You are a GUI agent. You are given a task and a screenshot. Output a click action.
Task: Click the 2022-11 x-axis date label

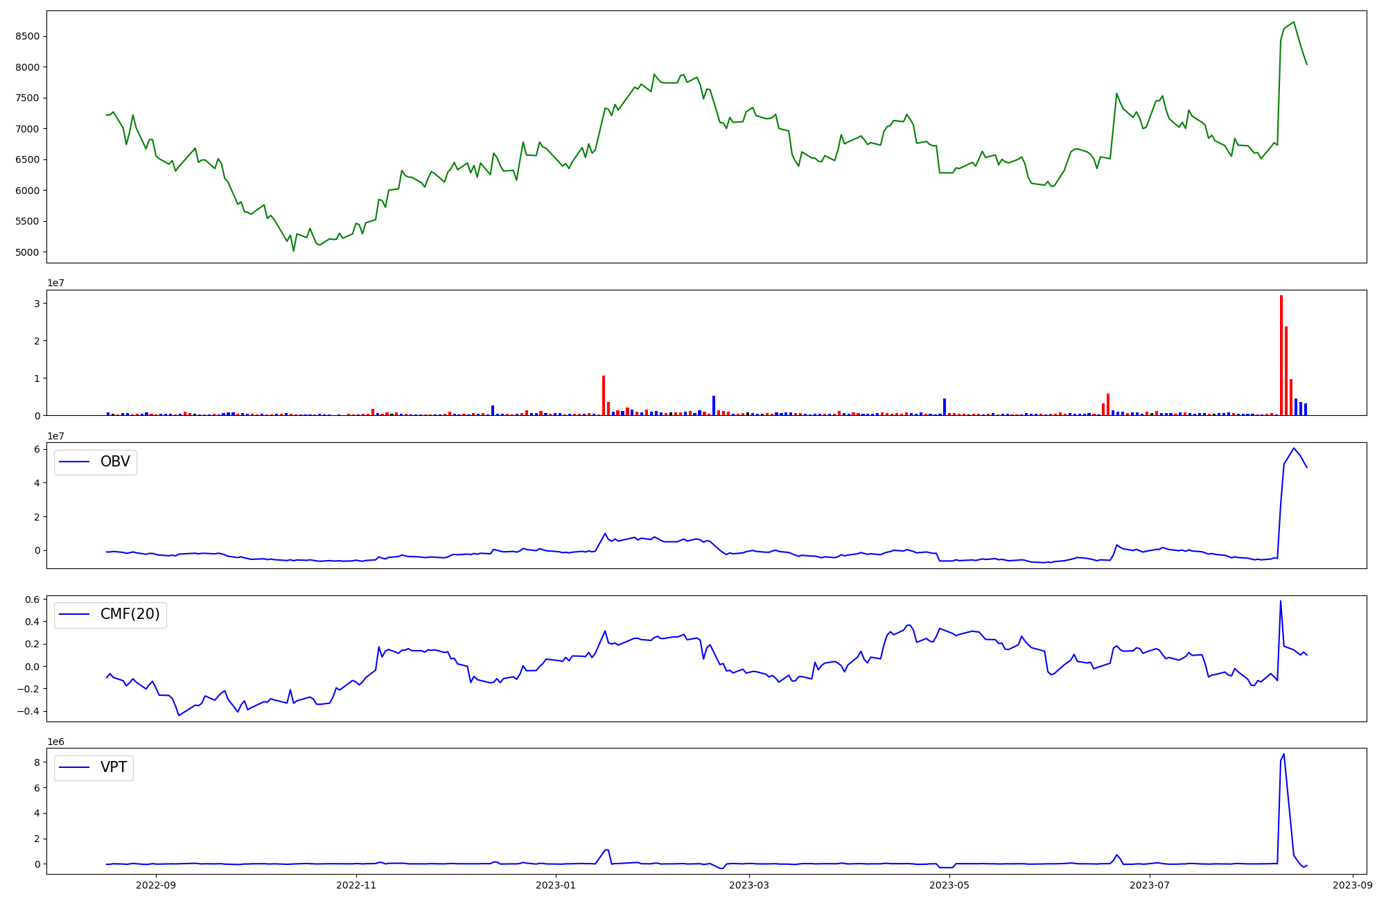tap(356, 885)
